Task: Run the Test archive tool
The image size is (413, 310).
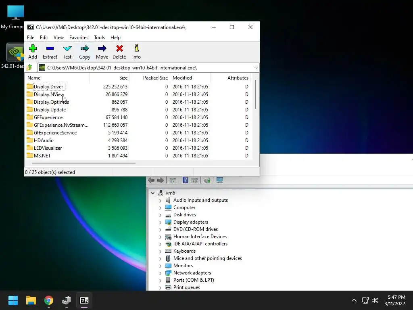Action: click(x=67, y=52)
